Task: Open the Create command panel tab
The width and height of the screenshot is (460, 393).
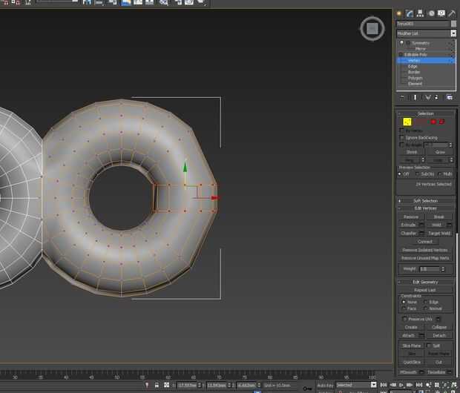Action: (x=399, y=13)
